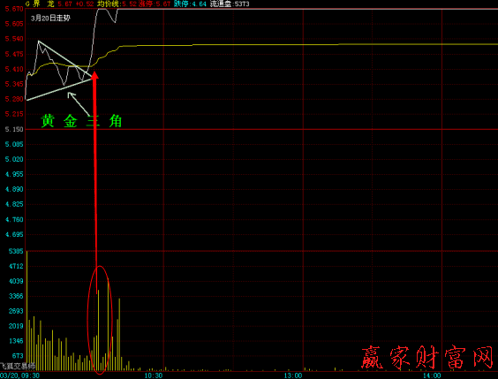The height and width of the screenshot is (379, 498).
Task: Click the 飞狐交易师 software label
Action: pos(18,366)
